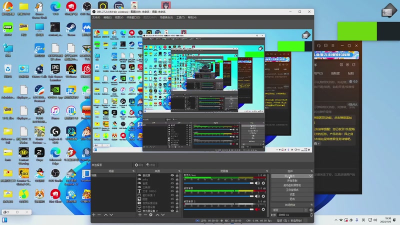Mute 桌面音频 with speaker icon
This screenshot has width=400, height=225.
point(257,196)
